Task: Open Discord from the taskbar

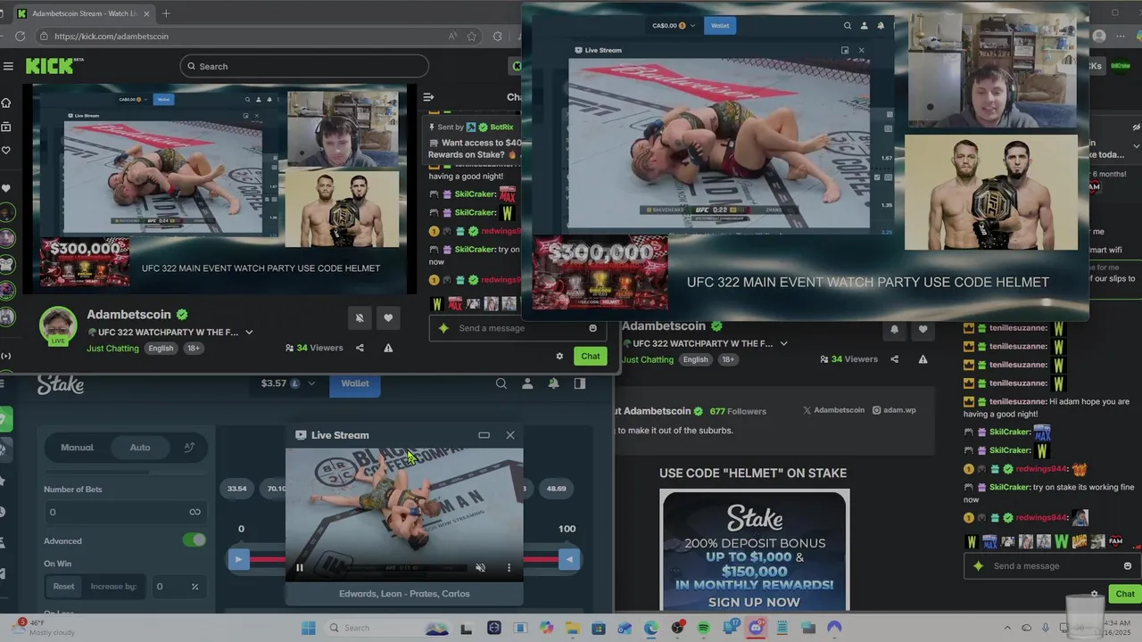Action: (756, 628)
